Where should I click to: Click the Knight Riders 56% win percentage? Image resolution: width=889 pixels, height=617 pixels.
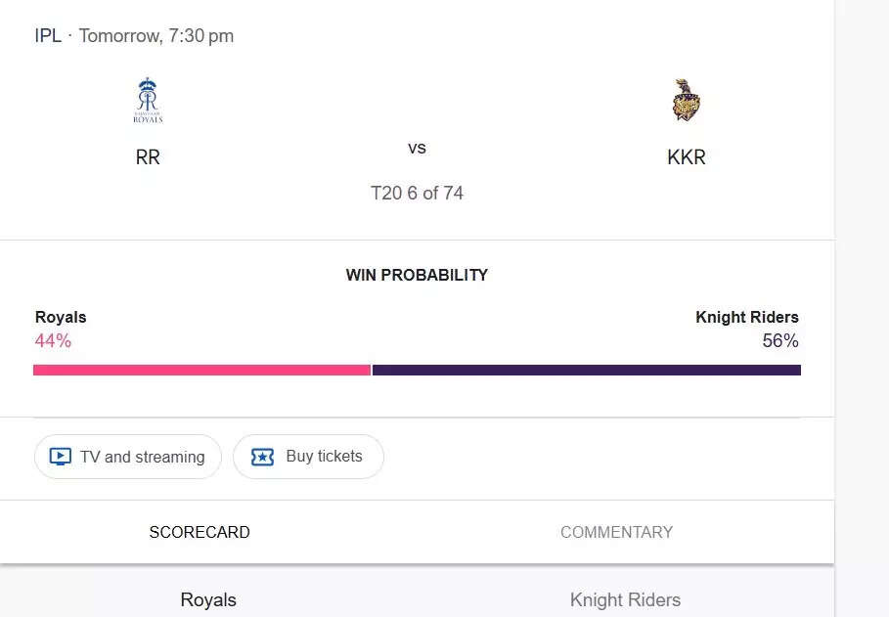click(780, 340)
